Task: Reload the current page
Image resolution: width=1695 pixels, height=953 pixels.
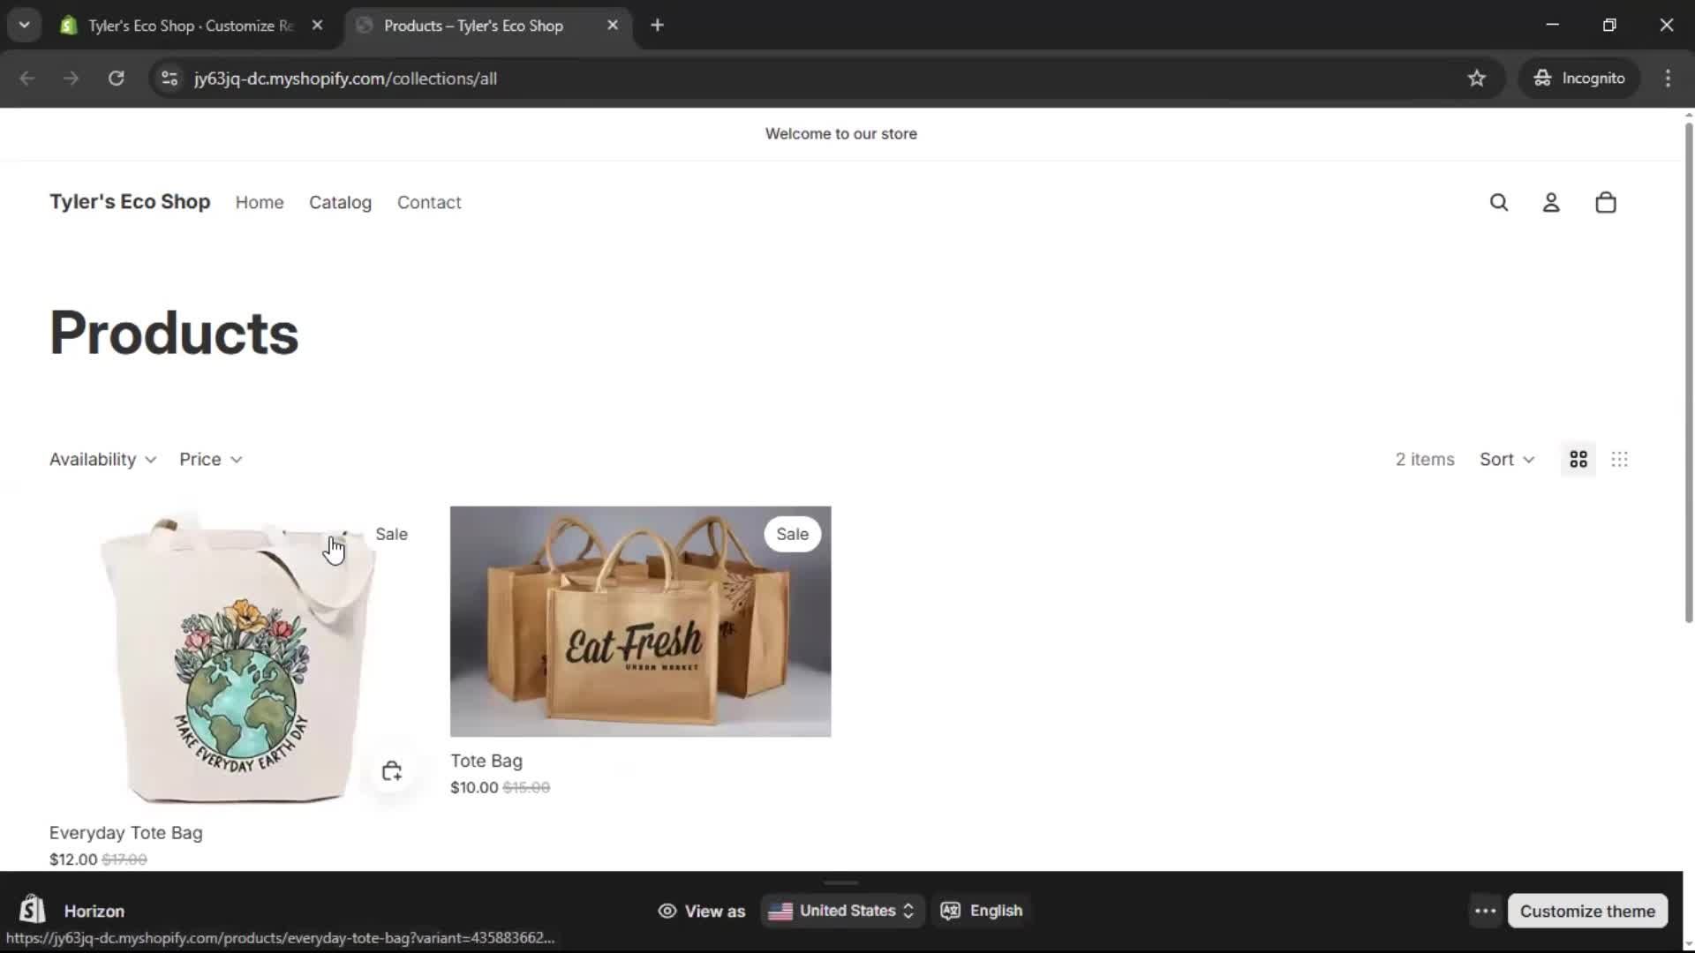Action: (x=116, y=79)
